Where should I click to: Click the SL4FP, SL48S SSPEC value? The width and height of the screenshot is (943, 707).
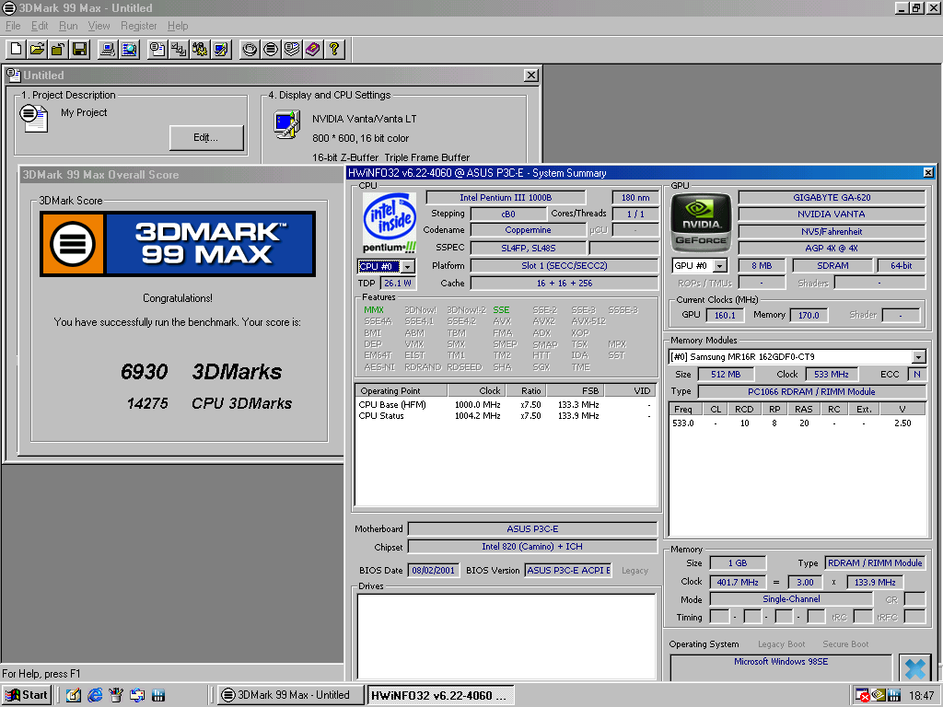coord(528,249)
